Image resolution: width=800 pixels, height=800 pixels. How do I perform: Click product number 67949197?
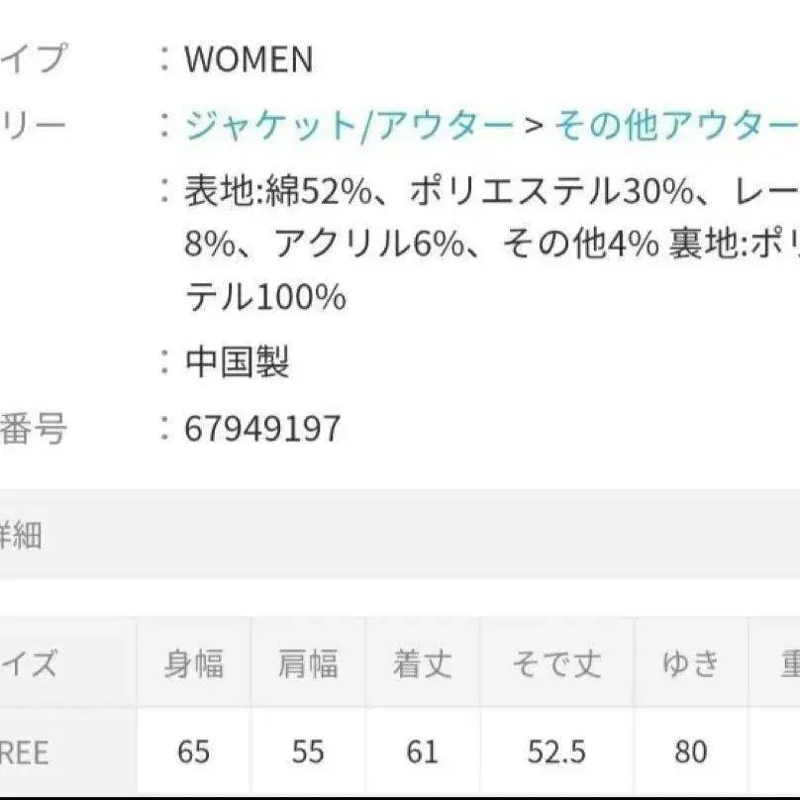262,429
